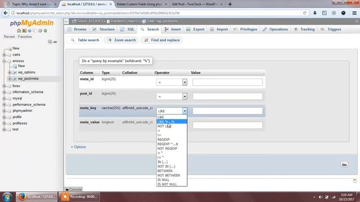
Task: Open Windows Start button
Action: tap(7, 197)
